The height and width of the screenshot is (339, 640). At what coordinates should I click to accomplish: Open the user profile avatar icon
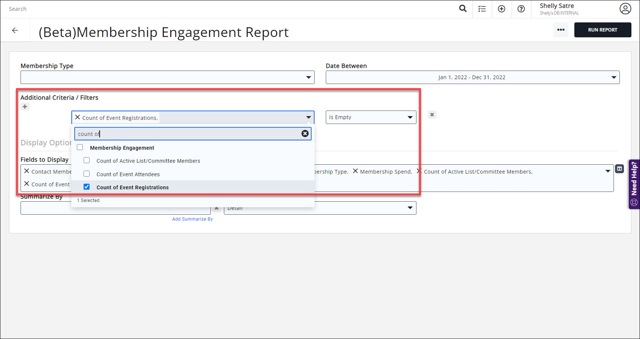click(625, 9)
